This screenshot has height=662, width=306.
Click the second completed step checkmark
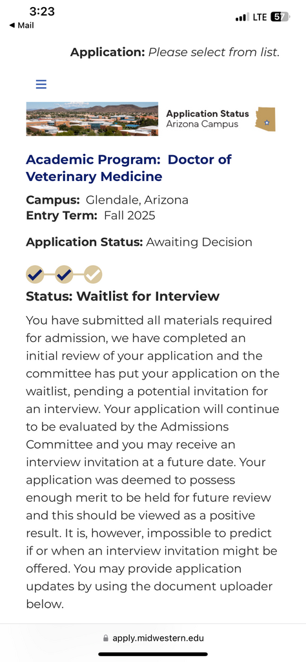tap(64, 275)
